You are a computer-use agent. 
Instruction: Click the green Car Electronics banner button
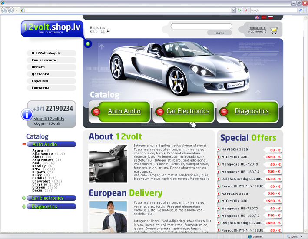pyautogui.click(x=184, y=111)
